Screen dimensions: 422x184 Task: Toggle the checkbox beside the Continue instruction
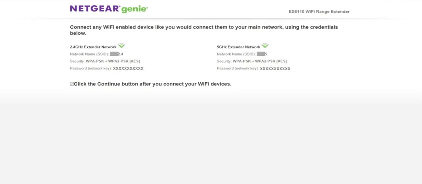coord(72,84)
